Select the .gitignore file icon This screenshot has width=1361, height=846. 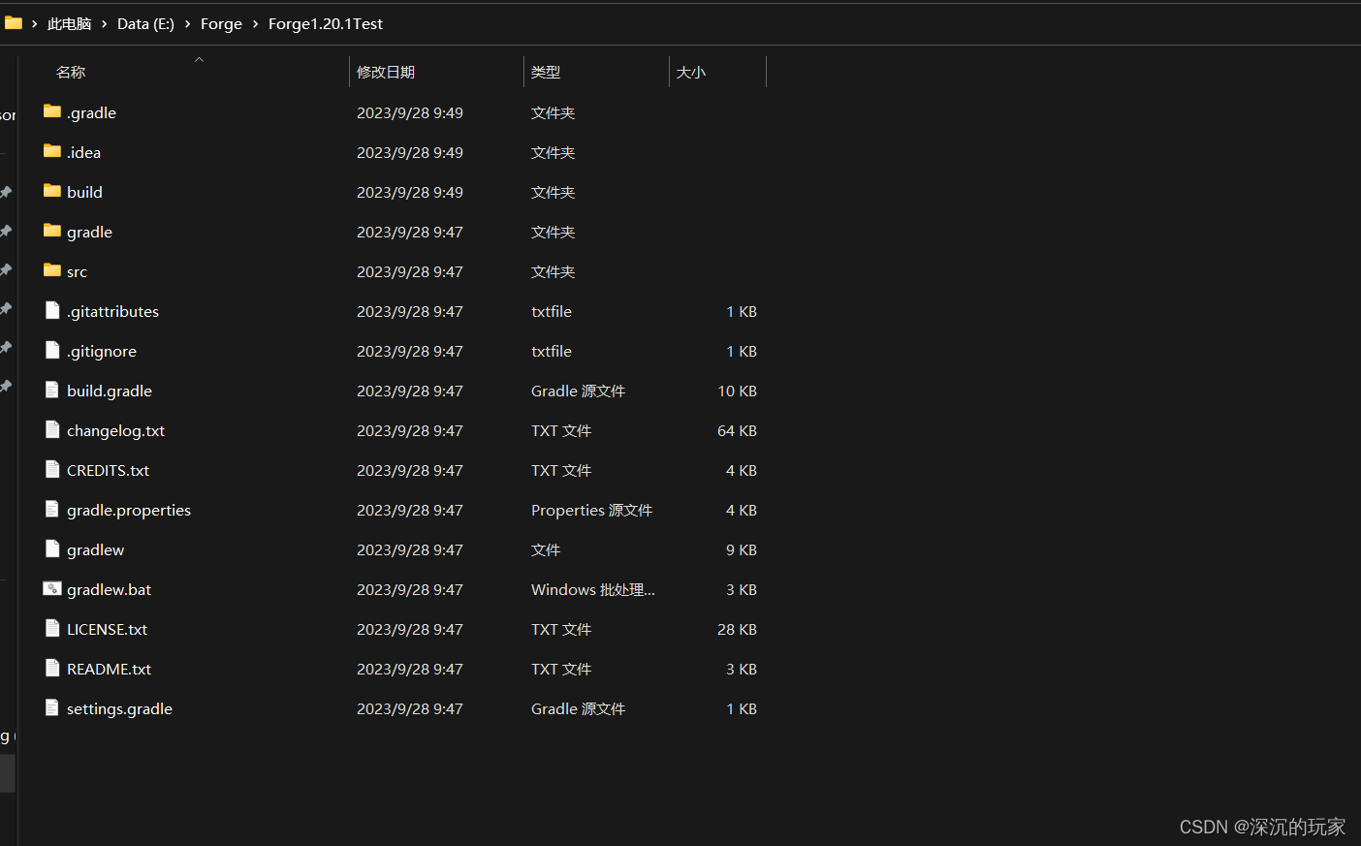52,350
